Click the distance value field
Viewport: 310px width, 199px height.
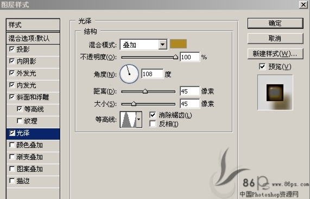190,91
